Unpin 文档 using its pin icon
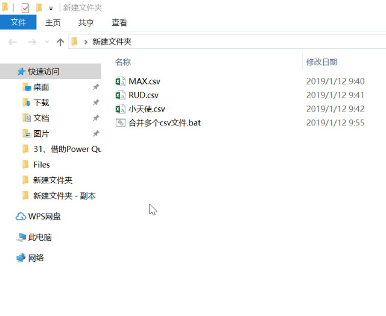 pyautogui.click(x=96, y=118)
